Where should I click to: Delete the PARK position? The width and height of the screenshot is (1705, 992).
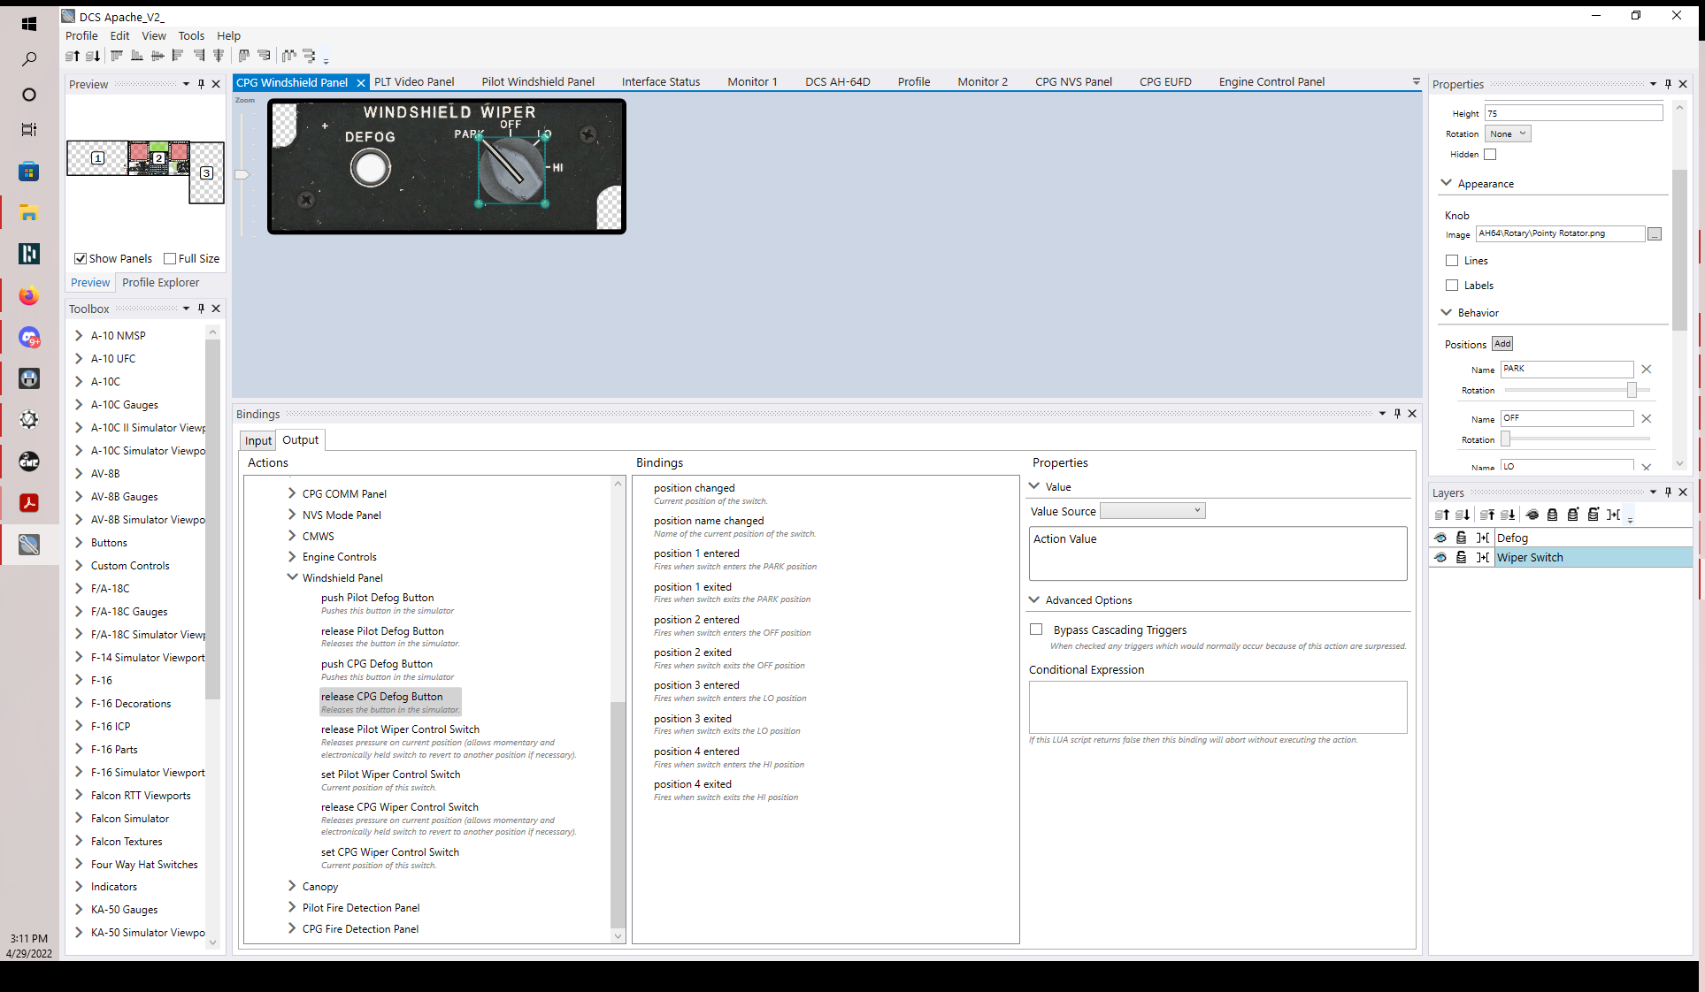[1647, 370]
